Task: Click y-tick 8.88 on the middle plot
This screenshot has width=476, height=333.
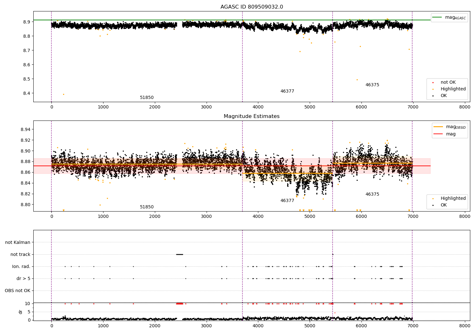Action: point(25,161)
